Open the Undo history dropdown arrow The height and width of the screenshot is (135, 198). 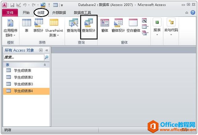click(x=29, y=5)
